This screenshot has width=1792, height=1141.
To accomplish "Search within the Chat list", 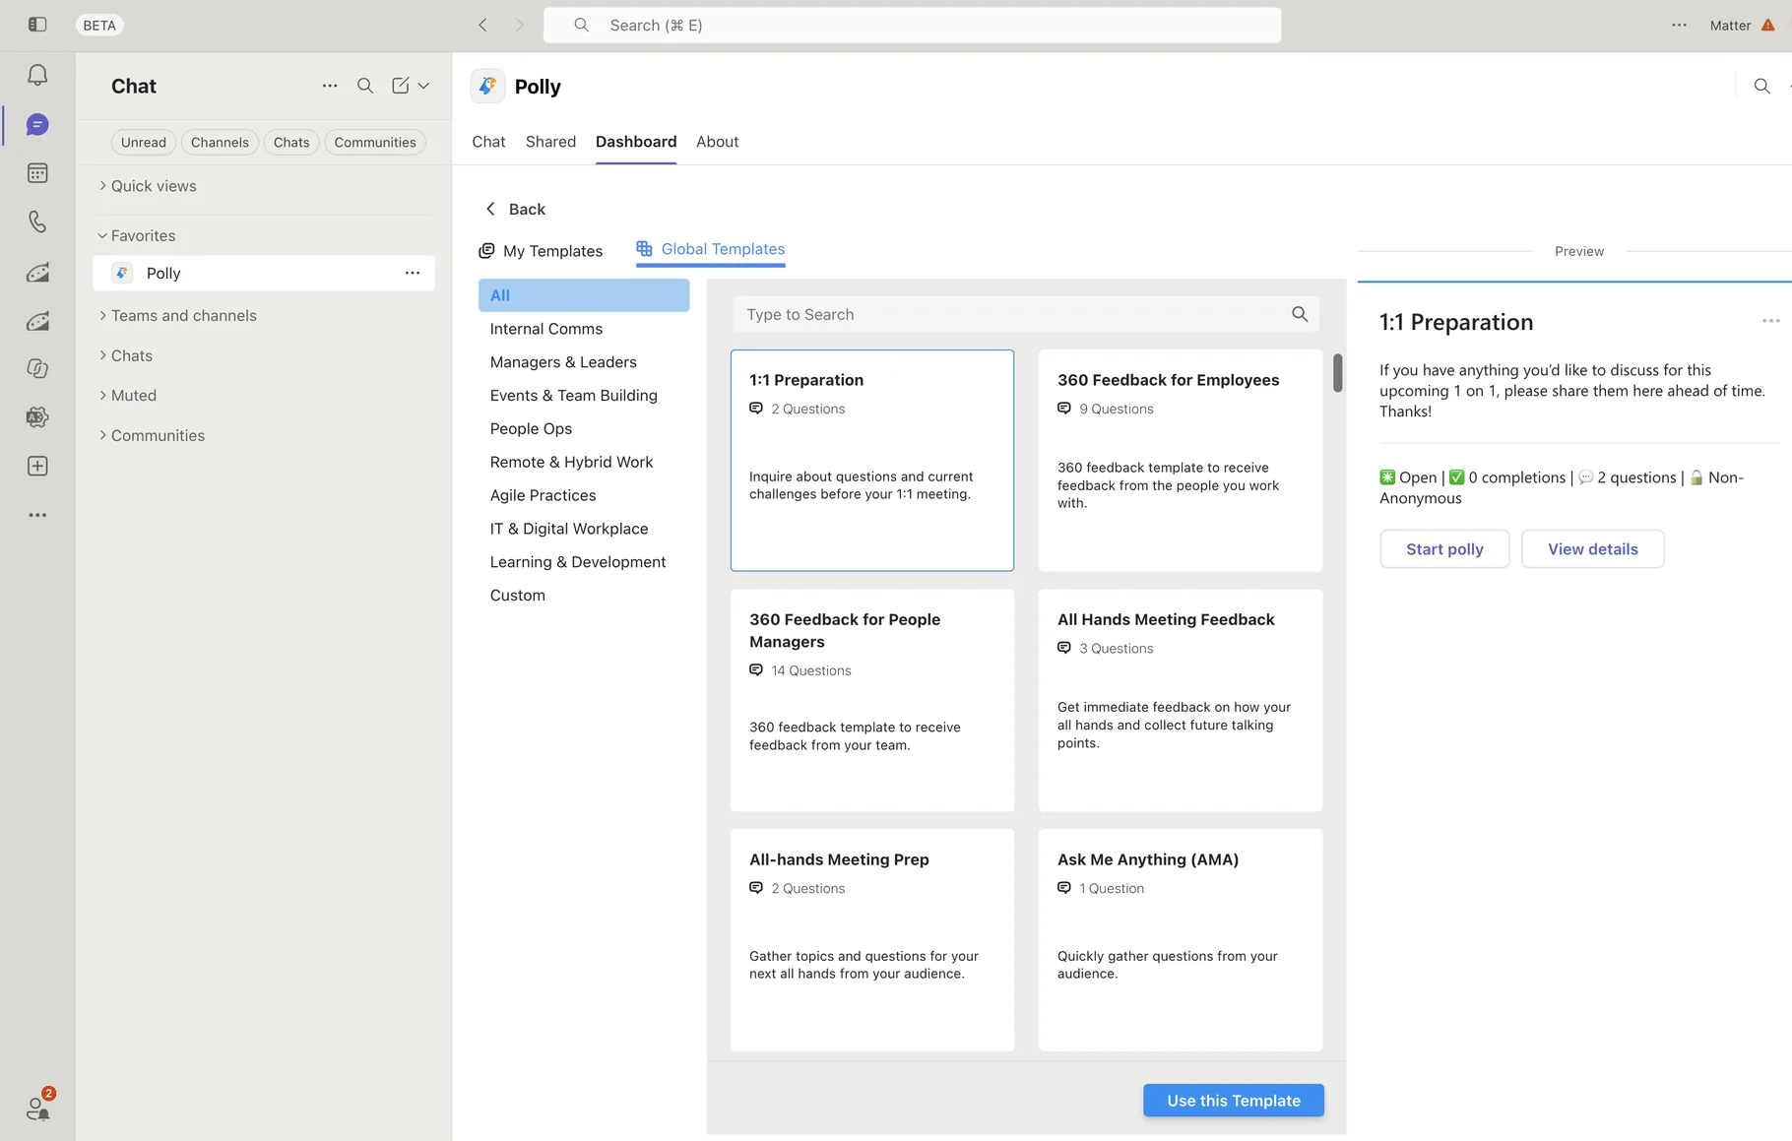I will pos(365,86).
